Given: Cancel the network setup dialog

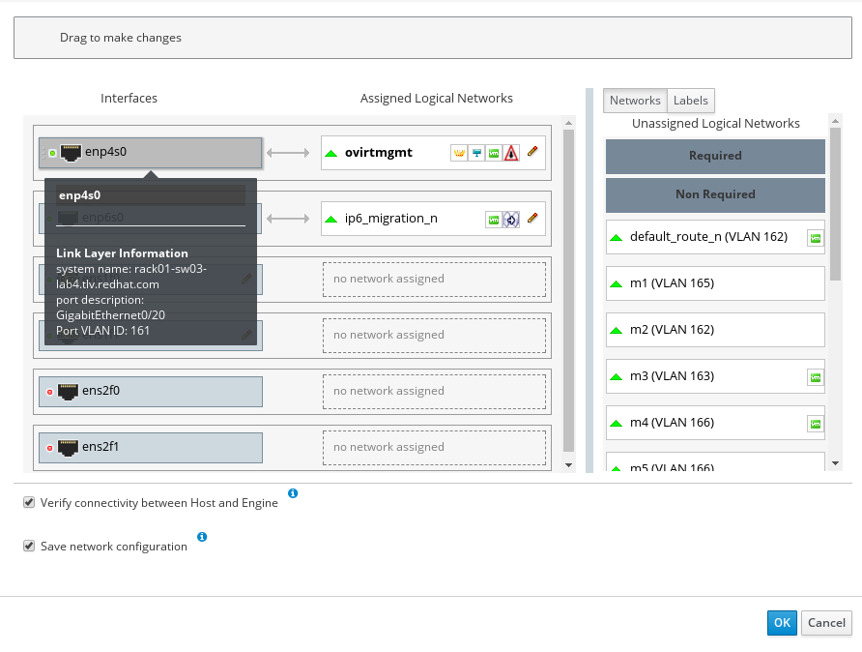Looking at the screenshot, I should click(x=826, y=623).
